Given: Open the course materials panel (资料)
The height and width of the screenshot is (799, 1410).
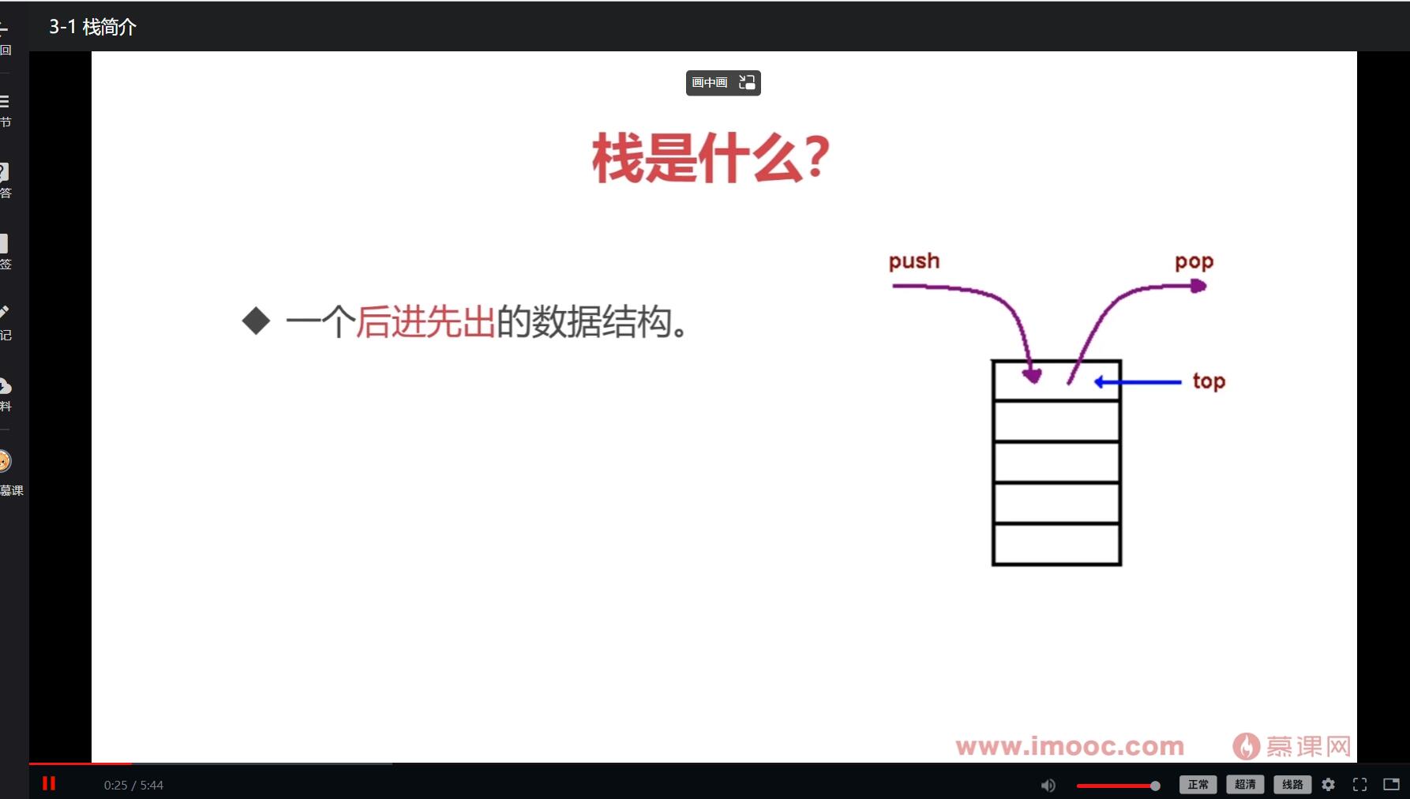Looking at the screenshot, I should [x=5, y=393].
